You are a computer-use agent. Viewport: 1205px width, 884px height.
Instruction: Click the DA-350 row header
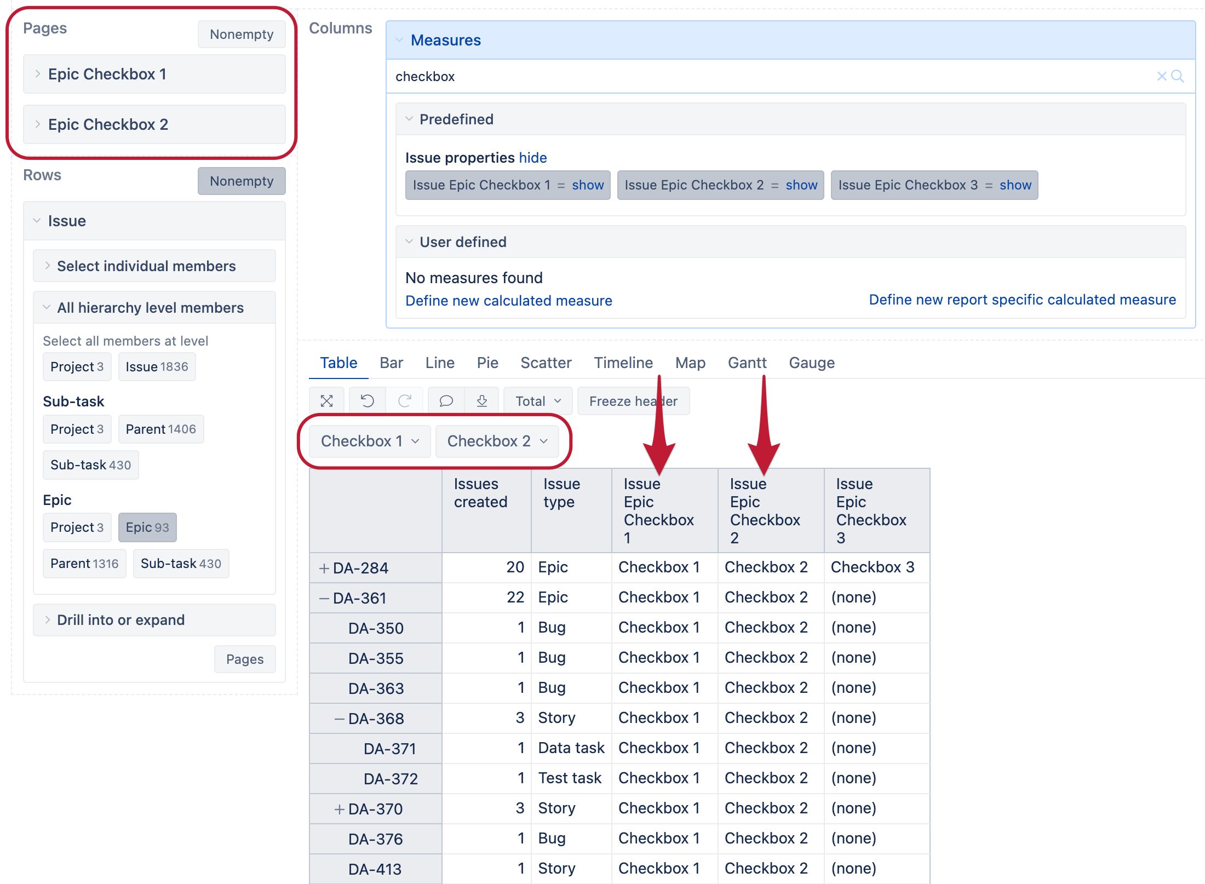point(376,628)
